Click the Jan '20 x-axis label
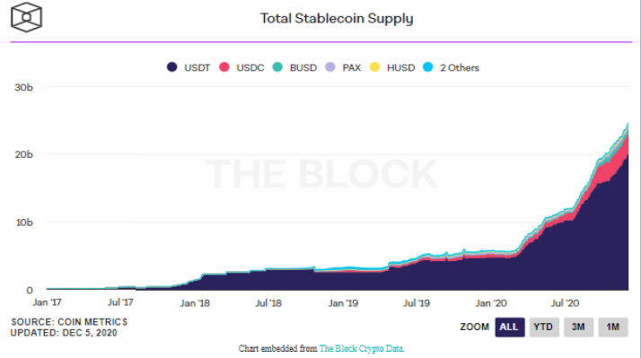The width and height of the screenshot is (641, 358). [491, 303]
